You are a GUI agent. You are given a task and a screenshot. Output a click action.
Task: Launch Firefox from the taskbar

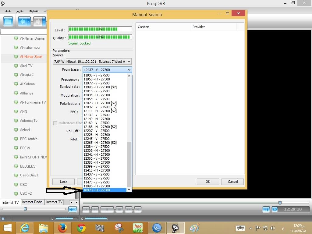pyautogui.click(x=62, y=228)
